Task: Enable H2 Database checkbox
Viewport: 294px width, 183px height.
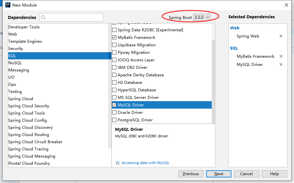Action: tap(114, 83)
